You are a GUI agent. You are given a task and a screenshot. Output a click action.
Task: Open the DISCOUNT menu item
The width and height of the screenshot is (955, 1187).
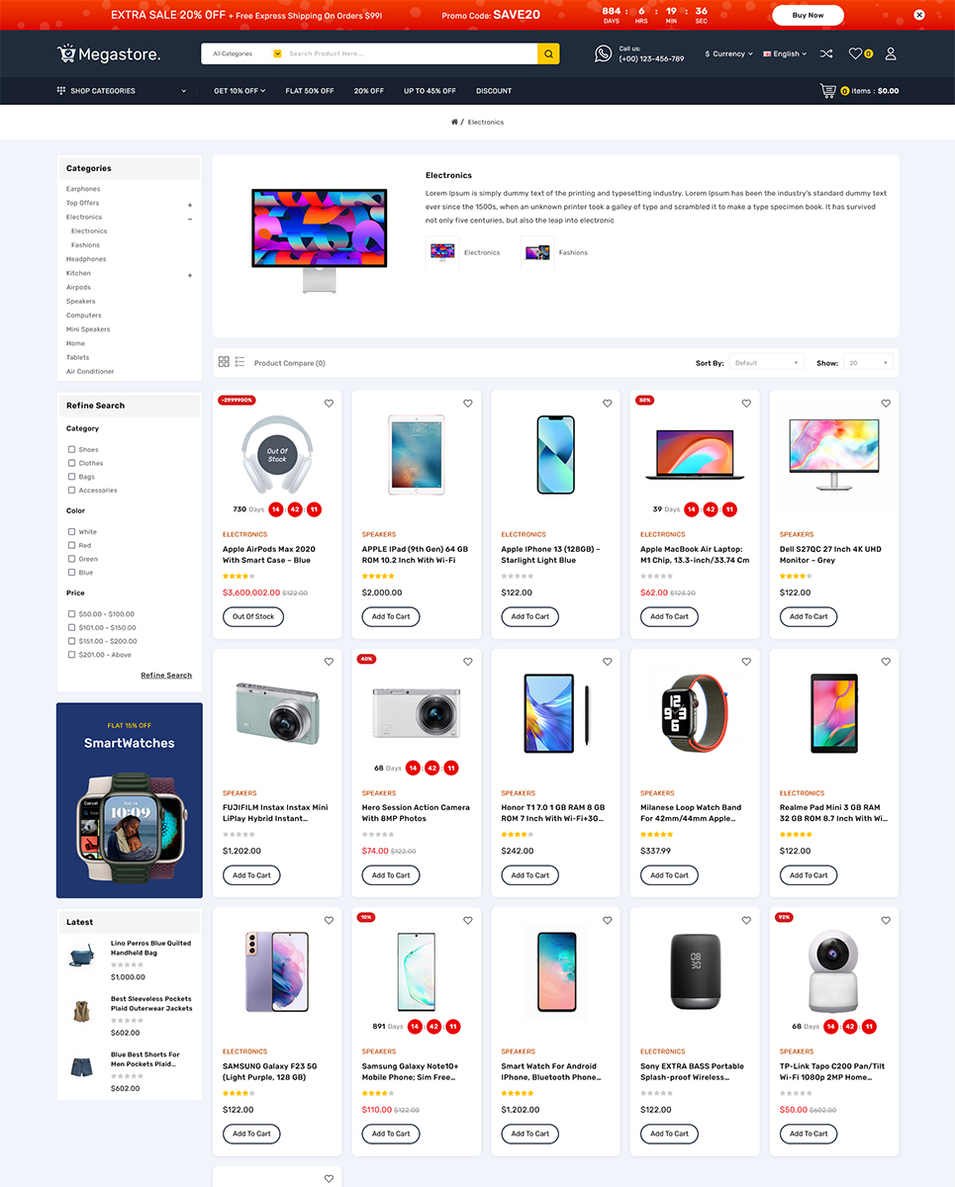494,91
